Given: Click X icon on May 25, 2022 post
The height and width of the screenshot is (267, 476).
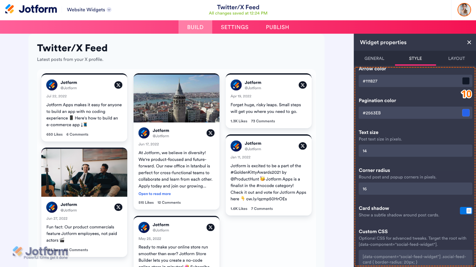Looking at the screenshot, I should pos(211,227).
